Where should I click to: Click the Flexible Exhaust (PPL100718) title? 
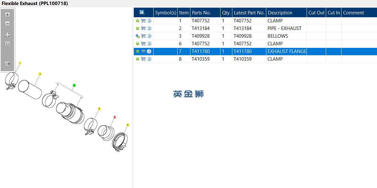[35, 4]
